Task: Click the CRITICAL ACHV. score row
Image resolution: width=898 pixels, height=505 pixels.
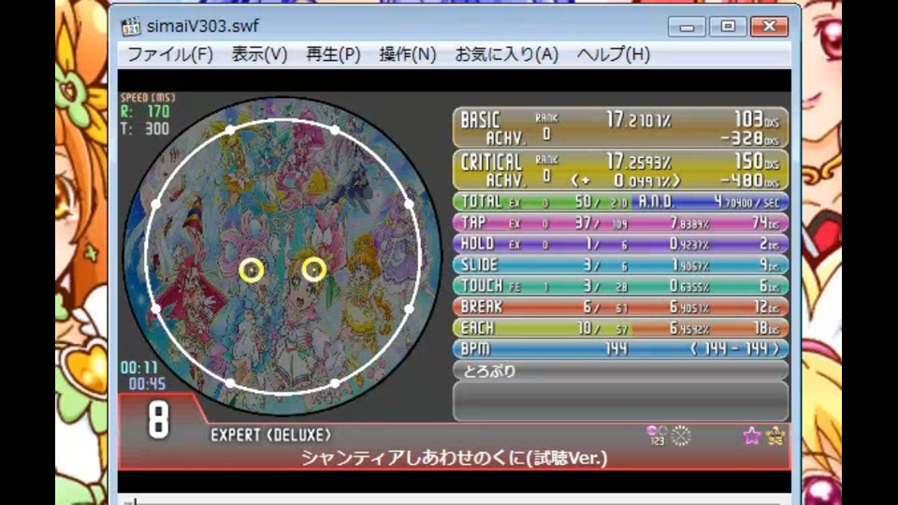Action: (620, 170)
